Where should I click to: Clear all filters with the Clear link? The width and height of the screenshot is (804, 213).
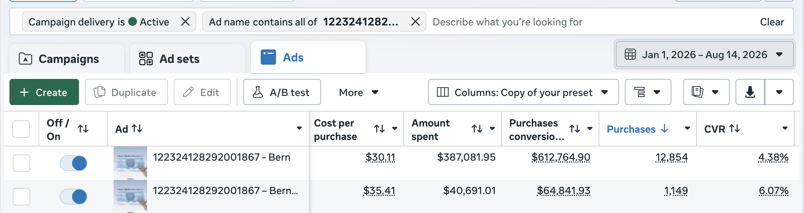pos(772,22)
